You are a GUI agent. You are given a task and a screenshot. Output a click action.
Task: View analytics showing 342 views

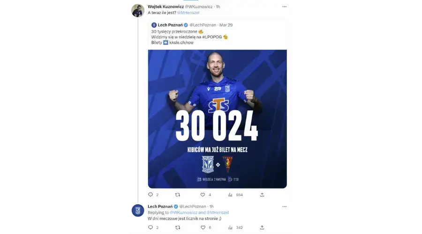click(230, 227)
